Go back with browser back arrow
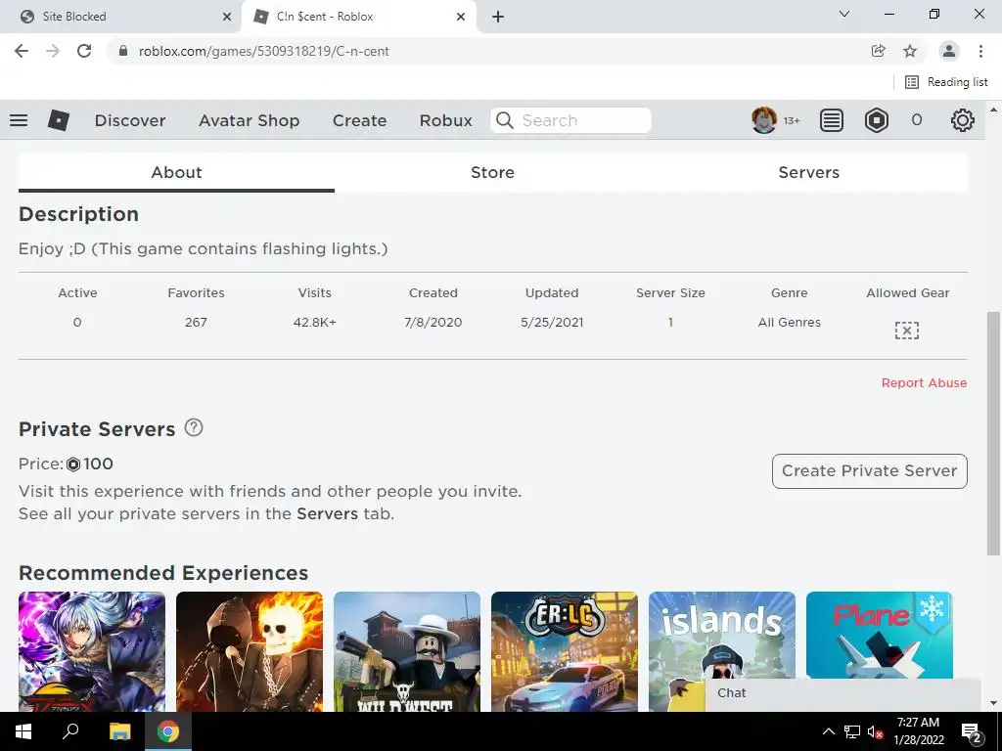This screenshot has height=751, width=1002. click(22, 51)
